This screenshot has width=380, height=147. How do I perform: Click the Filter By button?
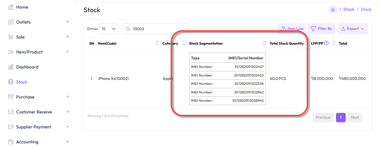pos(321,29)
